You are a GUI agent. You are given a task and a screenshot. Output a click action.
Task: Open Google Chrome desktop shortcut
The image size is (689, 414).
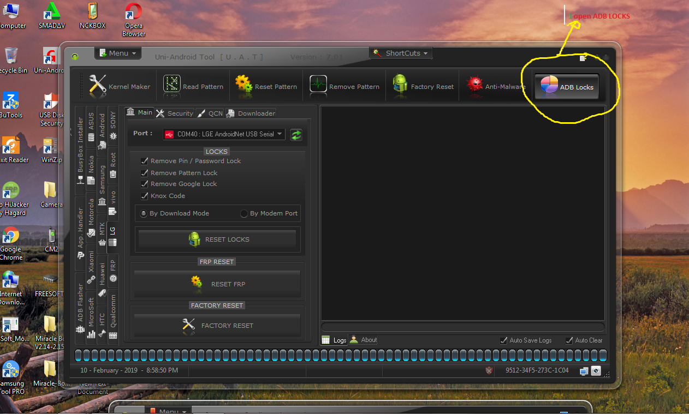11,244
